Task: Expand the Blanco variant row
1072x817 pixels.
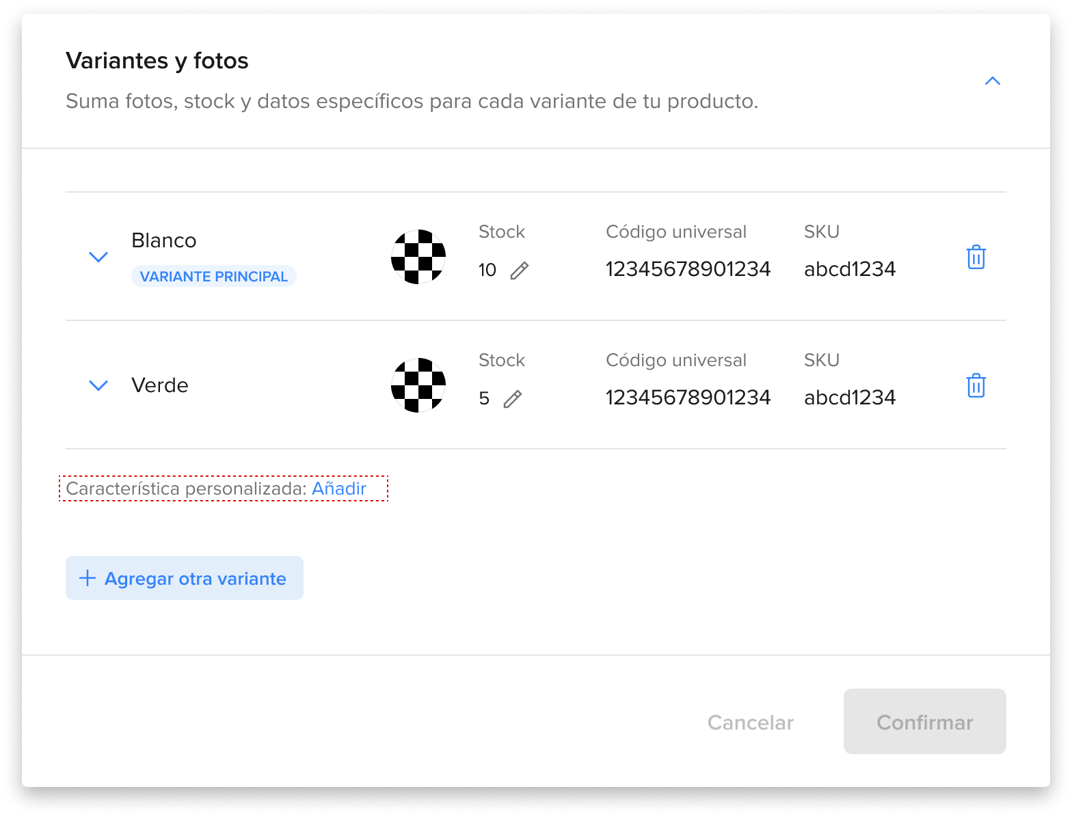Action: click(x=98, y=257)
